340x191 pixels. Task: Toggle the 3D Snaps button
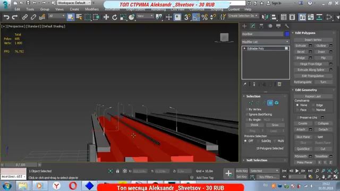187,17
